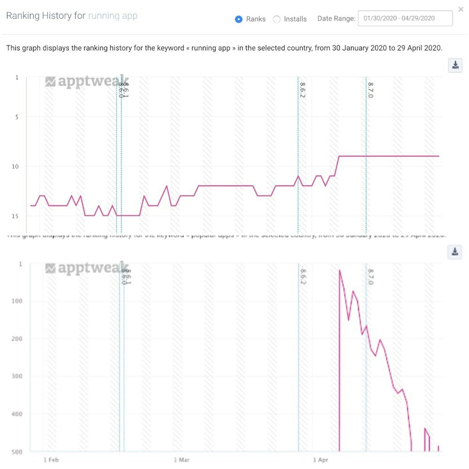Click the flat rank 9 line in top chart

(x=391, y=156)
